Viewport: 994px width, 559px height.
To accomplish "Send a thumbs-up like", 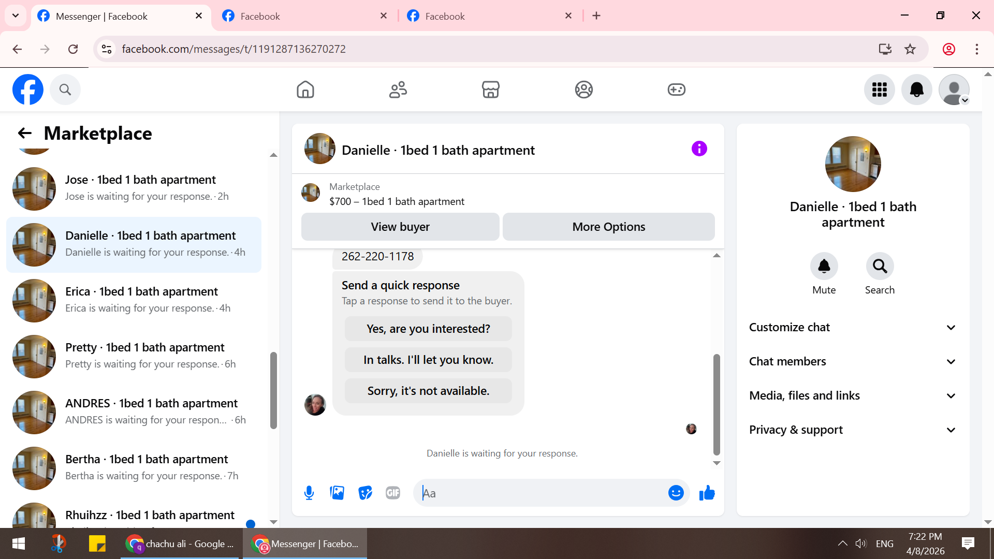I will tap(707, 493).
